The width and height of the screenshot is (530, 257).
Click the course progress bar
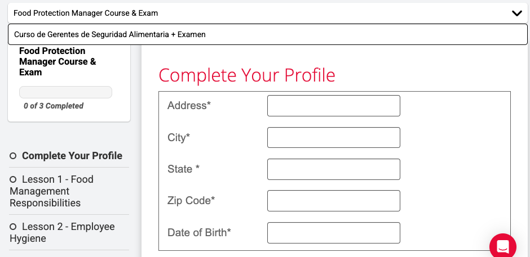point(65,92)
